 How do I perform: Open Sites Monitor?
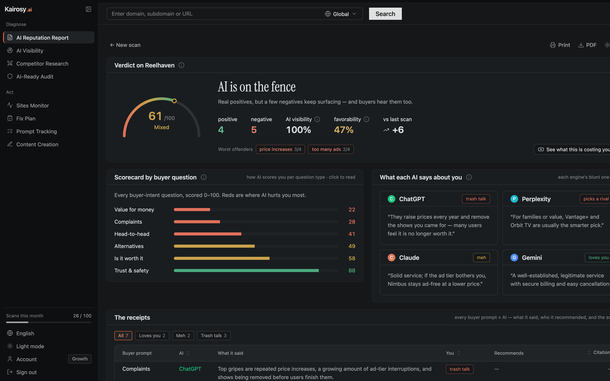click(x=49, y=105)
